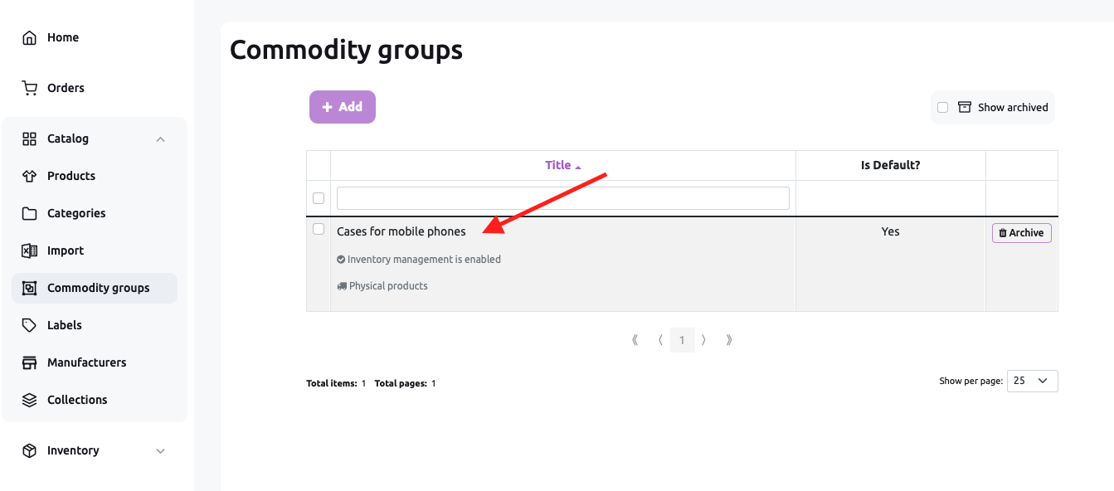This screenshot has width=1114, height=491.
Task: Click the purple Add button
Action: pyautogui.click(x=343, y=107)
